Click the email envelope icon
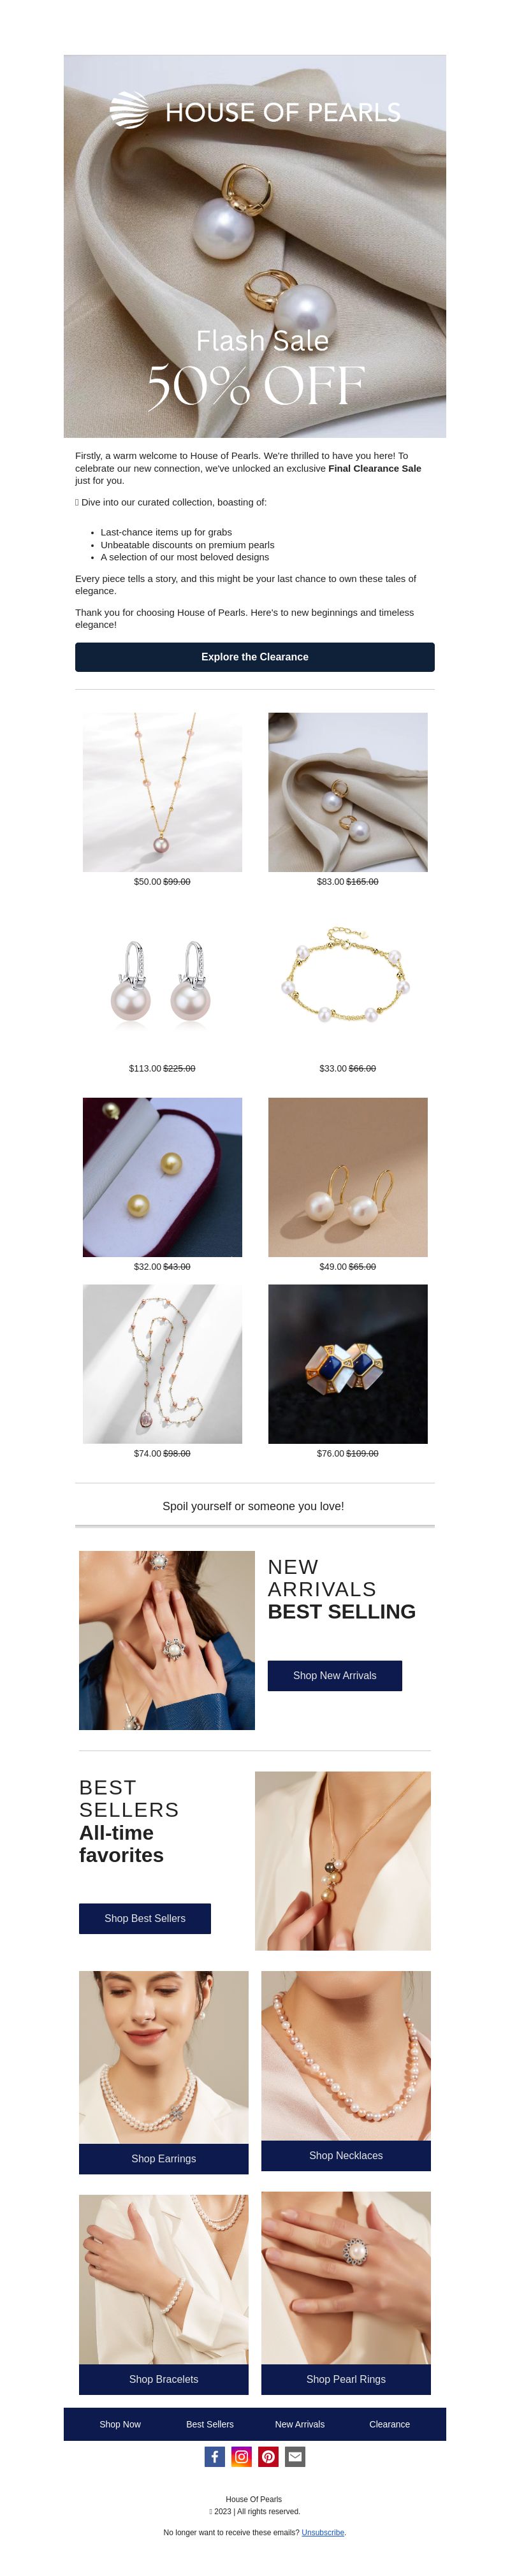This screenshot has height=2576, width=510. tap(295, 2456)
